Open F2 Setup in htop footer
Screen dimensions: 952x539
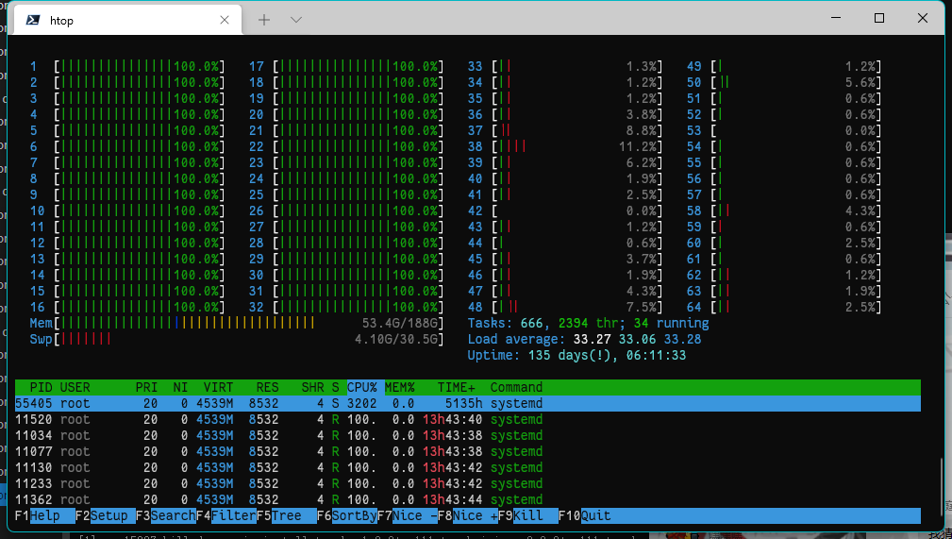[105, 516]
